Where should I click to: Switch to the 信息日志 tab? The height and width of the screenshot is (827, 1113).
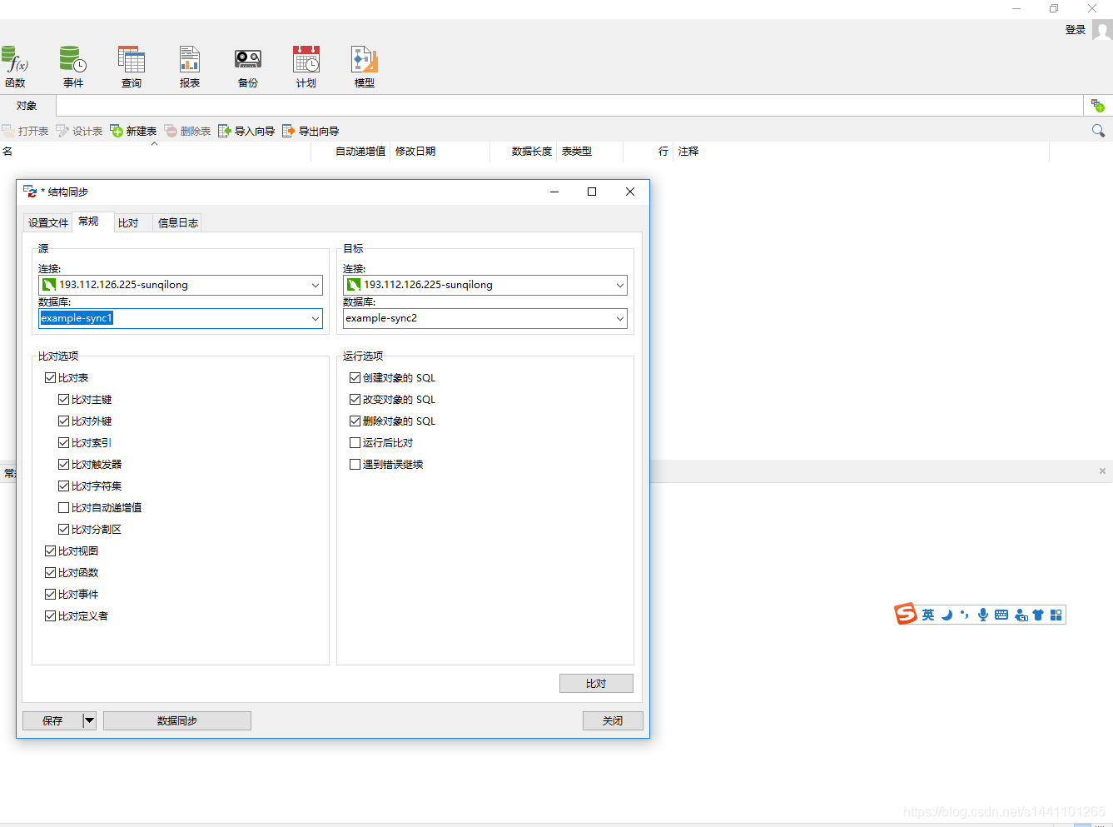(178, 222)
